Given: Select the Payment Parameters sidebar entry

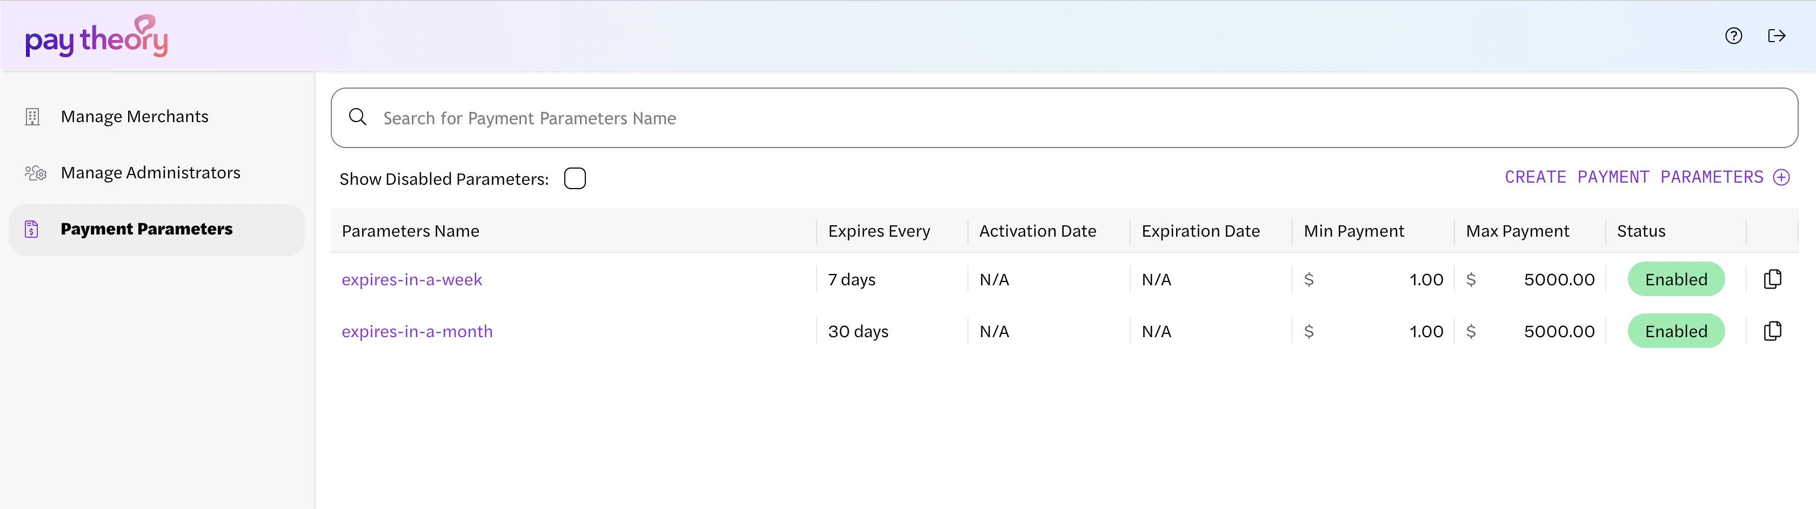Looking at the screenshot, I should [146, 229].
